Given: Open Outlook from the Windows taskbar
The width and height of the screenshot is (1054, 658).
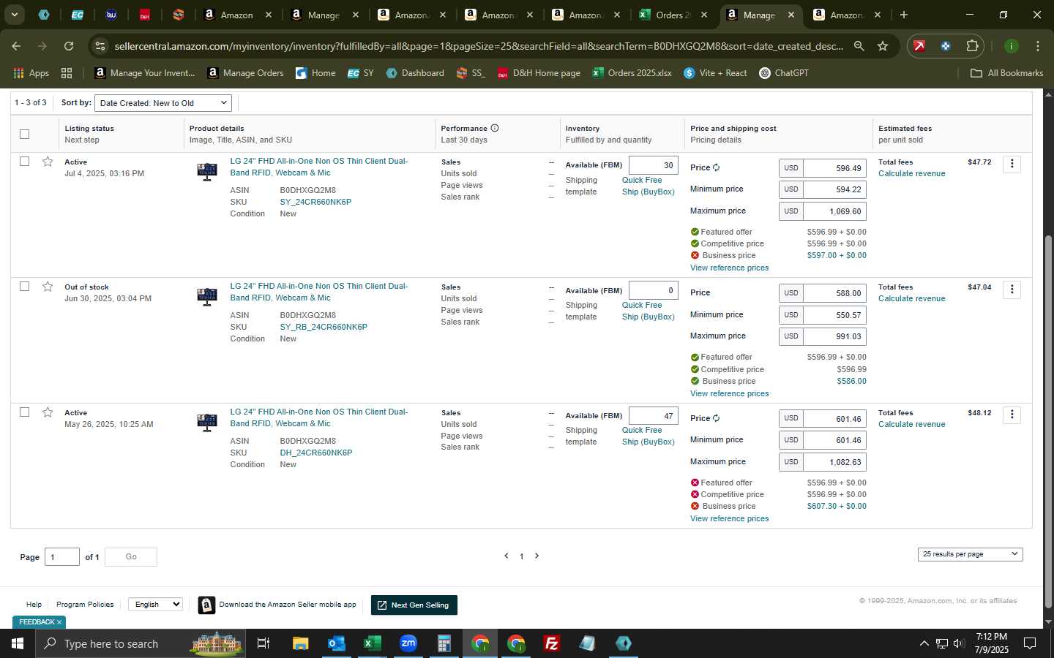Looking at the screenshot, I should [336, 643].
